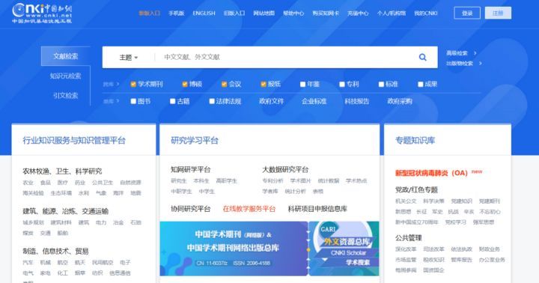Click the 高职学生 sub-link
Screen dimensions: 539x283
pyautogui.click(x=227, y=181)
